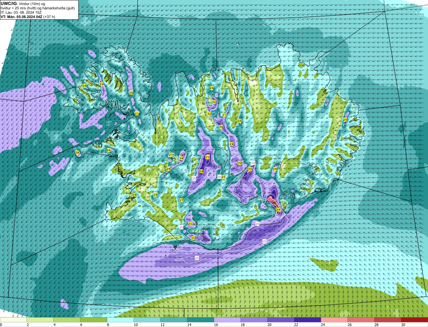Pick the legend swatch between 18 and 20
428x327 pixels.
[x=254, y=320]
